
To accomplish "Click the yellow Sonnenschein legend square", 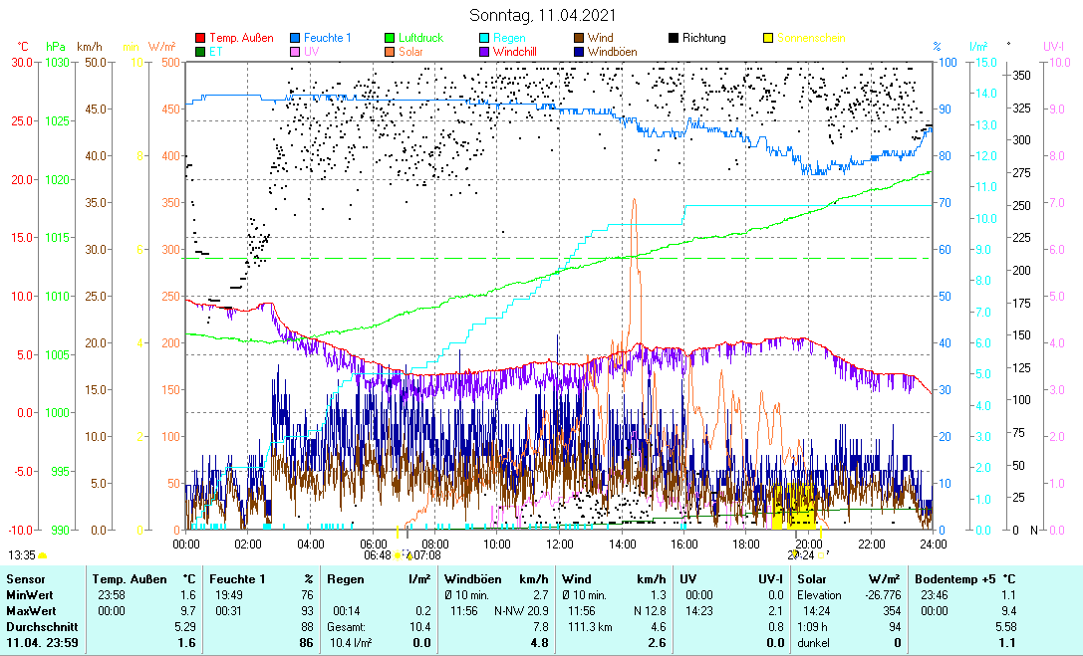I will click(768, 38).
